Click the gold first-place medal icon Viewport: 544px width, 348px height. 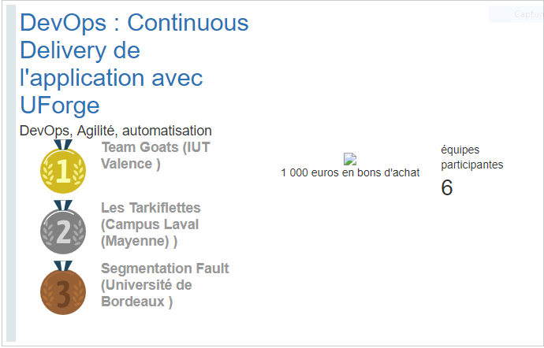(x=63, y=167)
